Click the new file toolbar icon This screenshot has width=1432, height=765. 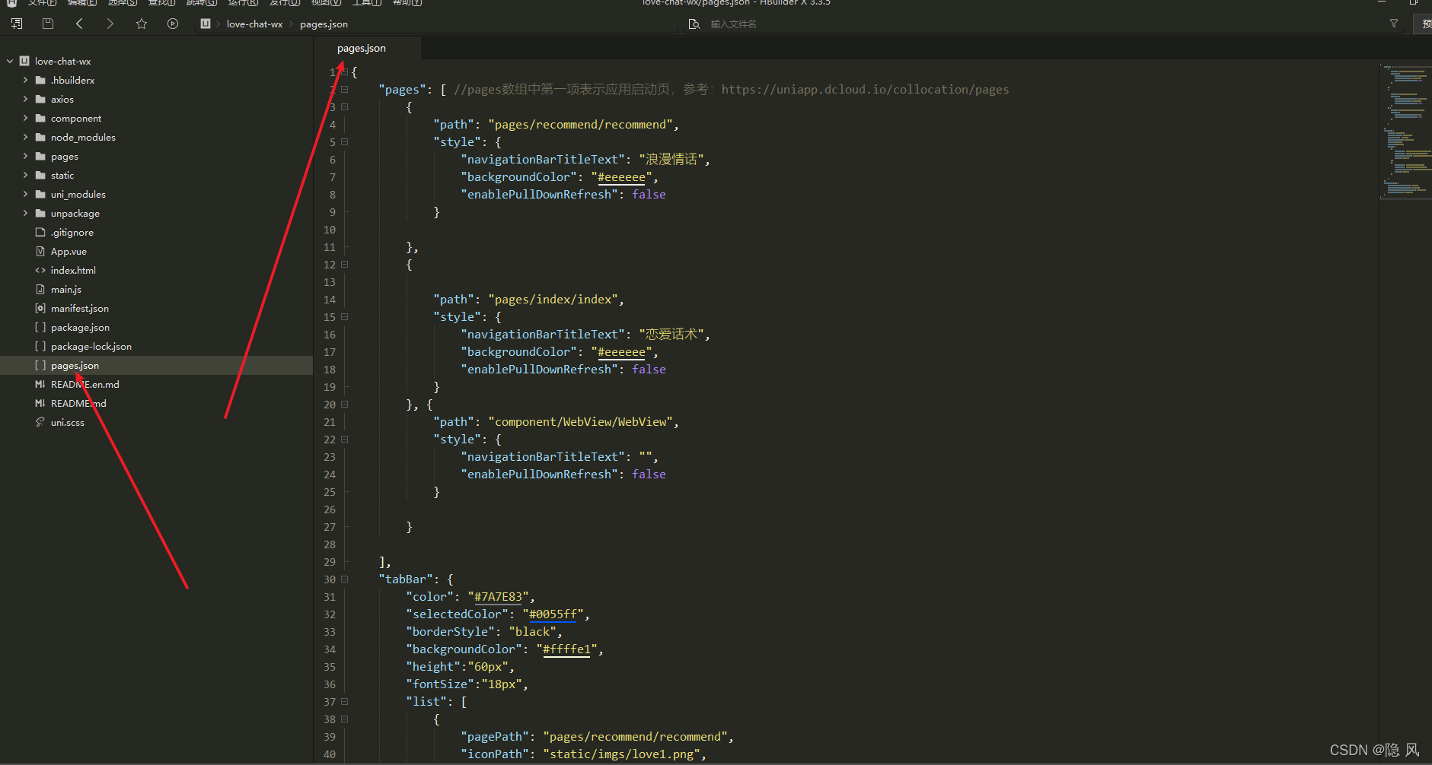(17, 24)
